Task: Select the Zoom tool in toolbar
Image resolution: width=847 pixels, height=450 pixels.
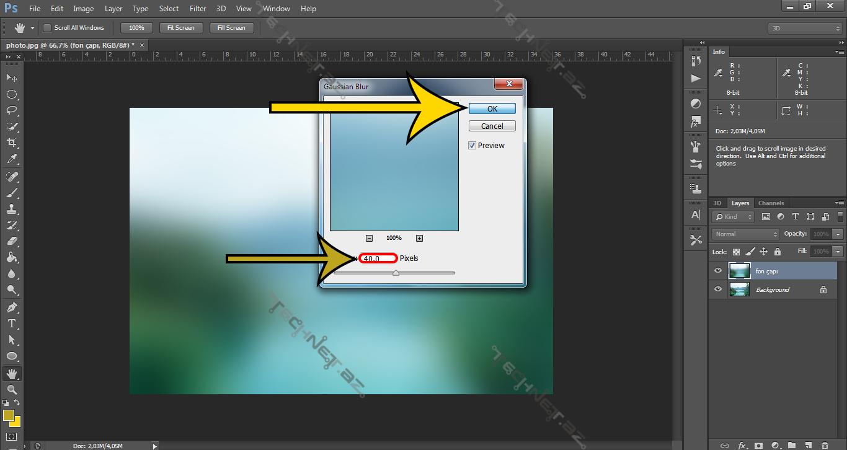Action: 12,389
